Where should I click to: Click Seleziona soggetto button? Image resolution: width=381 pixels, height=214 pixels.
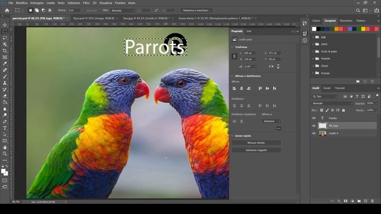[256, 150]
